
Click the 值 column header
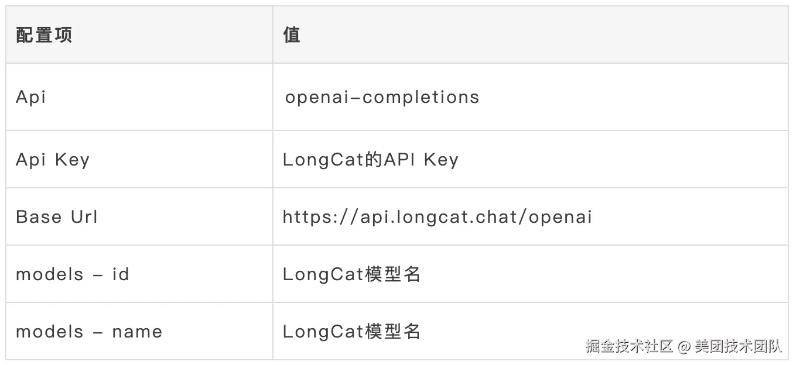(292, 35)
